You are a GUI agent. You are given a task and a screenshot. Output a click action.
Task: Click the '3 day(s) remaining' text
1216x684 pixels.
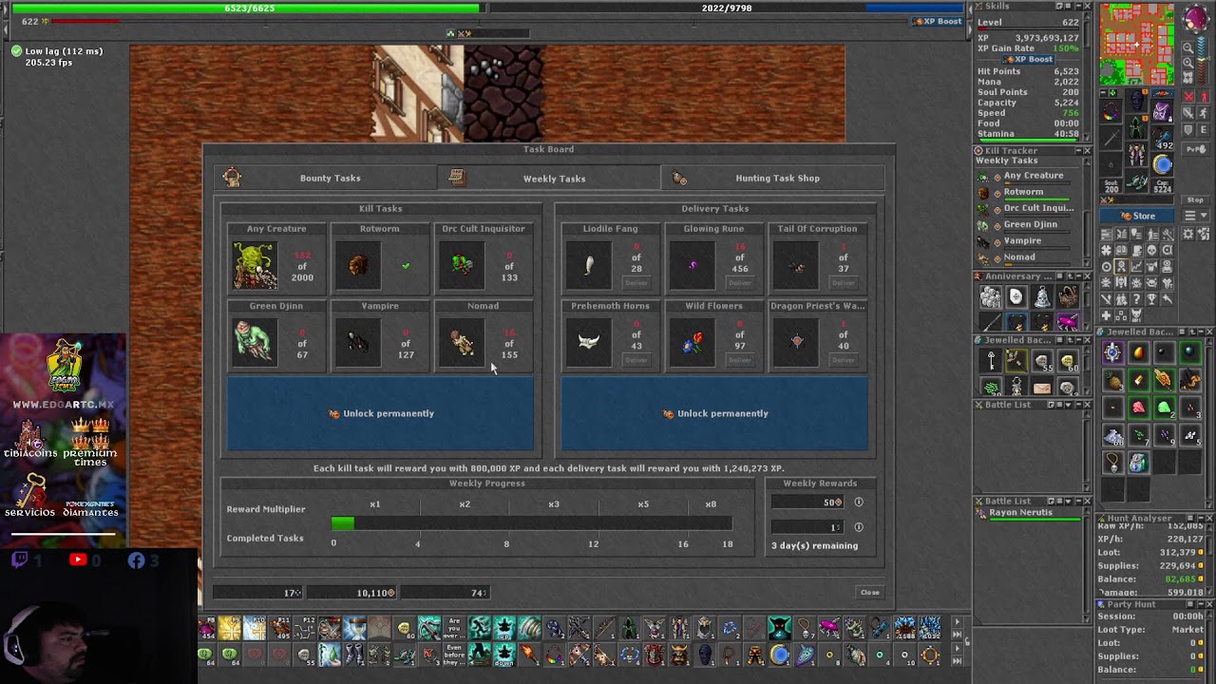(x=814, y=545)
